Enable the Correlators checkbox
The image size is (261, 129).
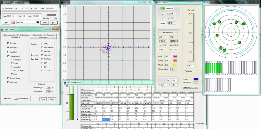coord(12,60)
